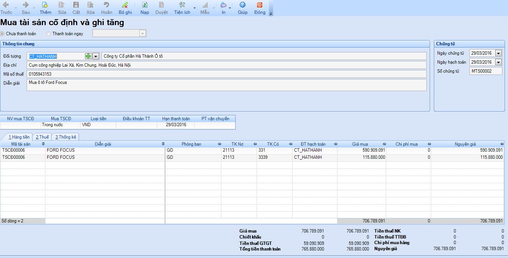The width and height of the screenshot is (508, 258).
Task: Expand Tiện ích dropdown arrow
Action: (194, 8)
